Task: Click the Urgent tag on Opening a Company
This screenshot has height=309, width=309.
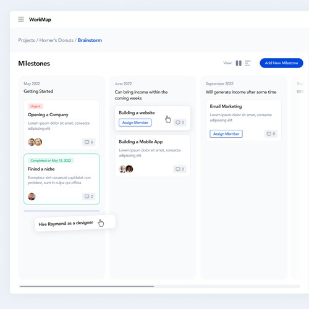Action: pyautogui.click(x=35, y=106)
